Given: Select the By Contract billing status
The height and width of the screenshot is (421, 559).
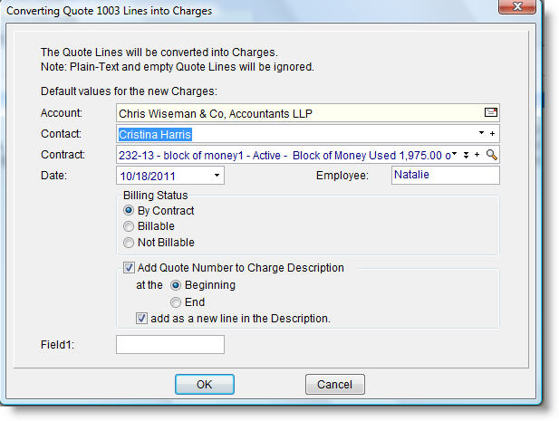Looking at the screenshot, I should point(130,211).
